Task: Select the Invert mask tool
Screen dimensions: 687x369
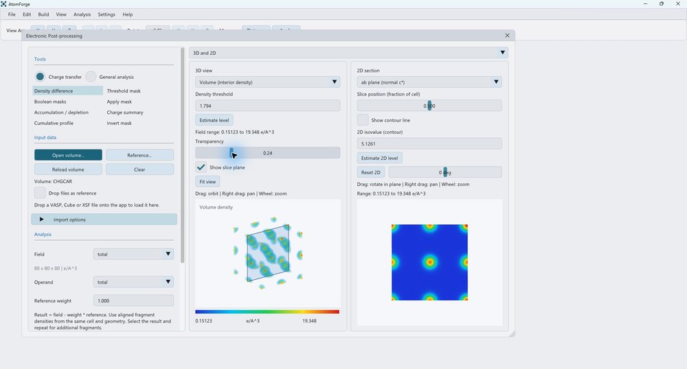Action: click(119, 123)
